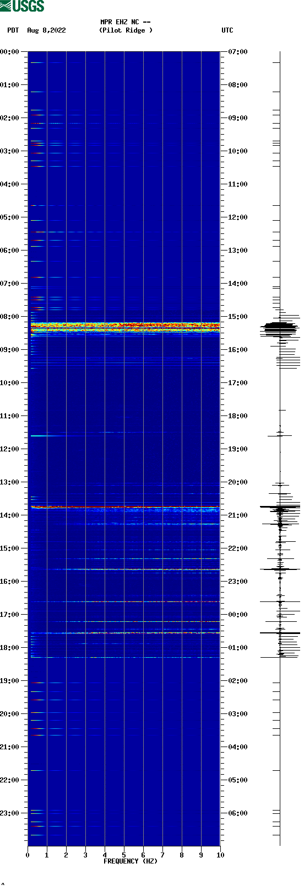This screenshot has height=890, width=304.
Task: Click the '20:00' PDT time label
Action: pos(10,714)
